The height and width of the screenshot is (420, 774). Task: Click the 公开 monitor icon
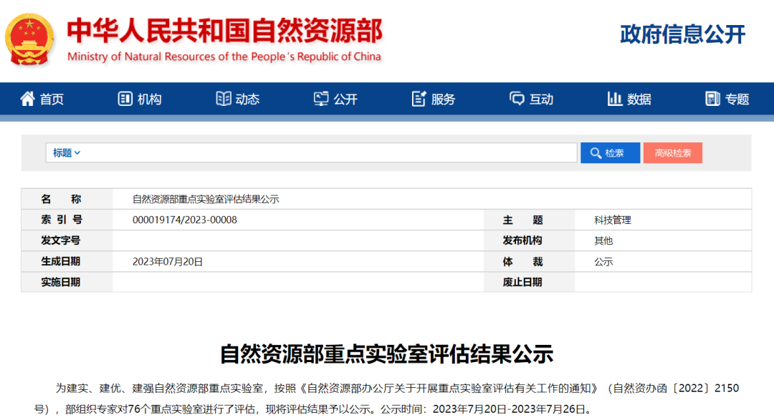click(321, 99)
